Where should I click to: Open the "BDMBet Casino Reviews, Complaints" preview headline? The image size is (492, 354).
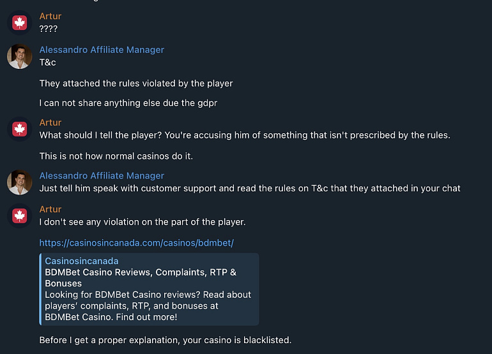(141, 278)
